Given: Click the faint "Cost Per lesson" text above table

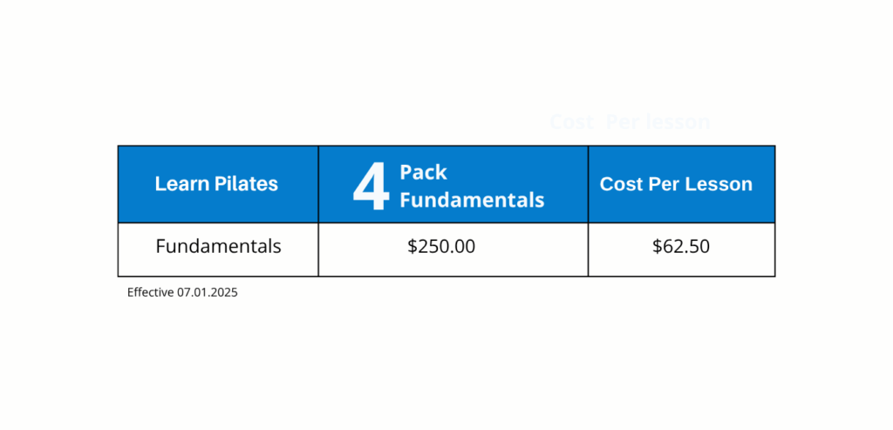Looking at the screenshot, I should tap(630, 123).
